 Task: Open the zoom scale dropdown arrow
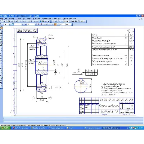point(70,22)
